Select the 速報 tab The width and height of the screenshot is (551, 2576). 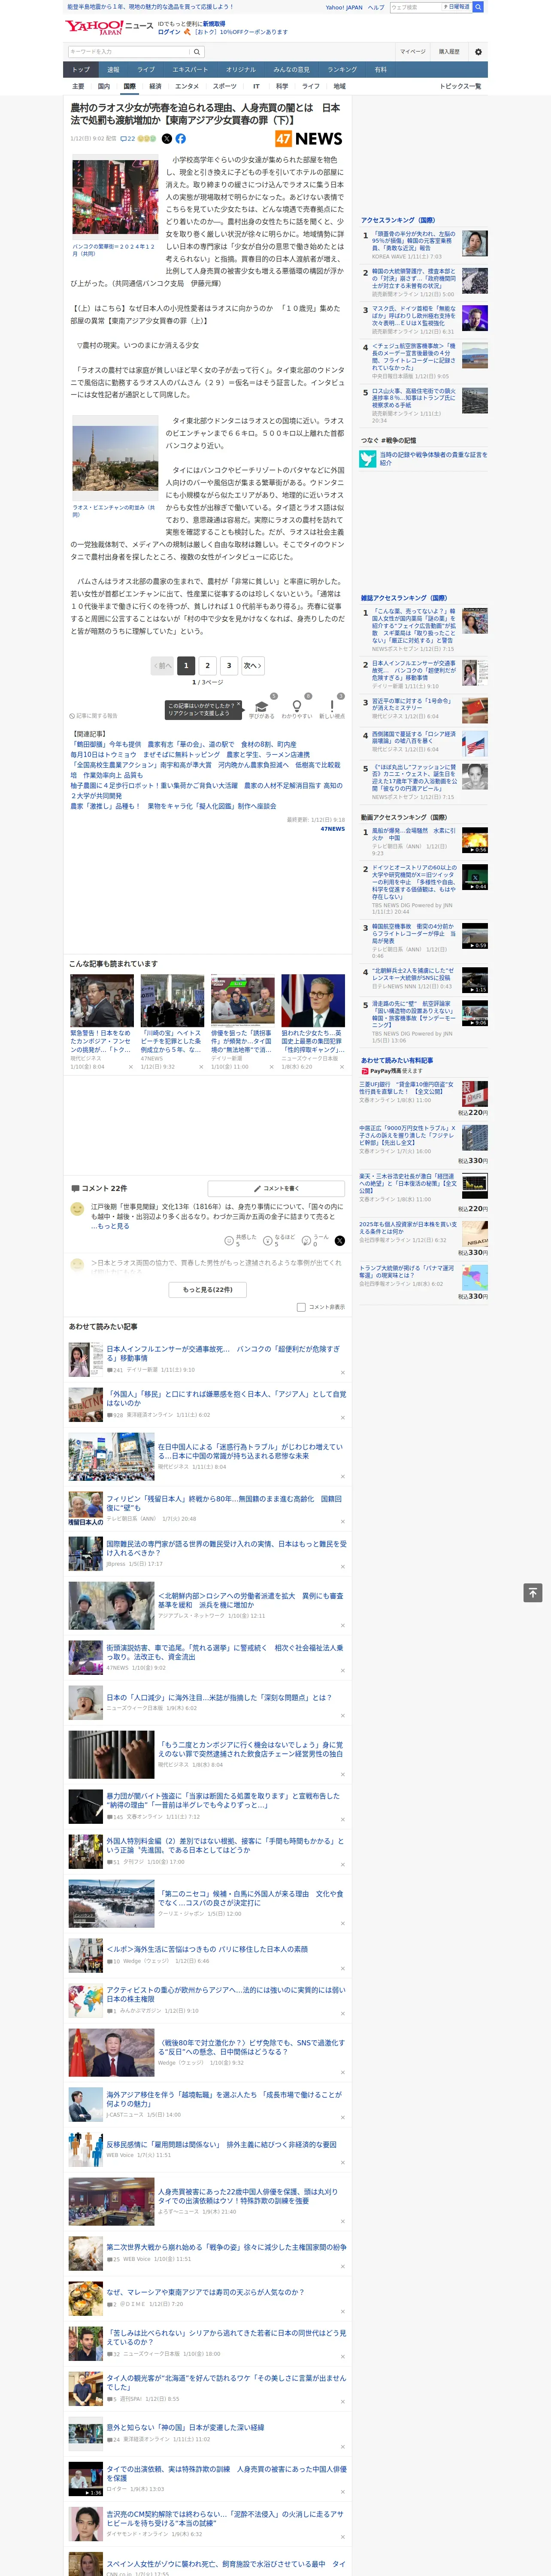pos(113,70)
